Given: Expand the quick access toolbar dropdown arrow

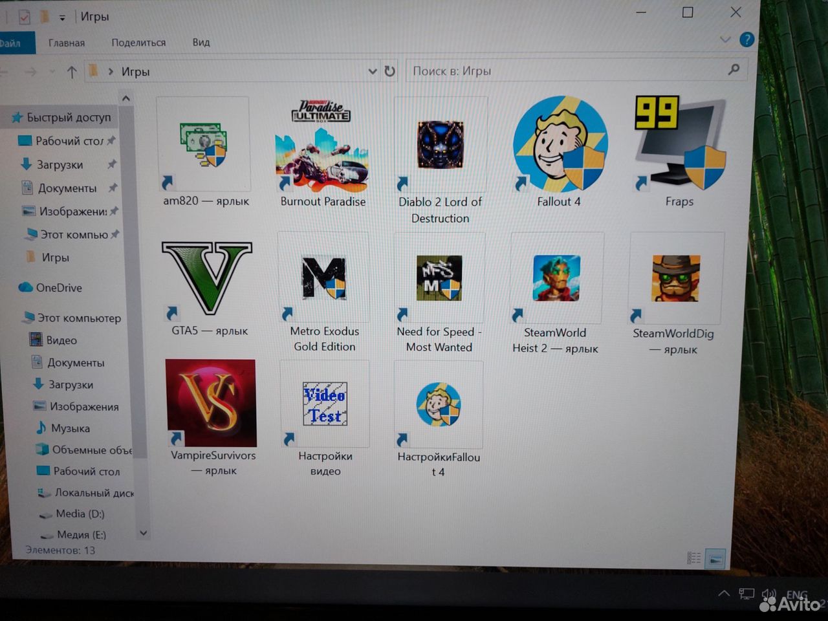Looking at the screenshot, I should [62, 18].
